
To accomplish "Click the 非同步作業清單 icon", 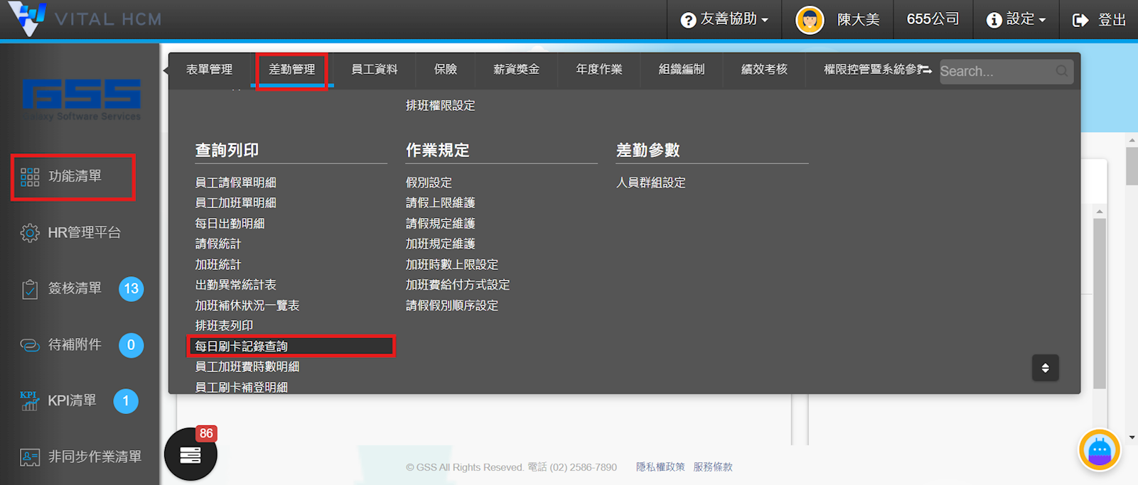I will pyautogui.click(x=30, y=457).
